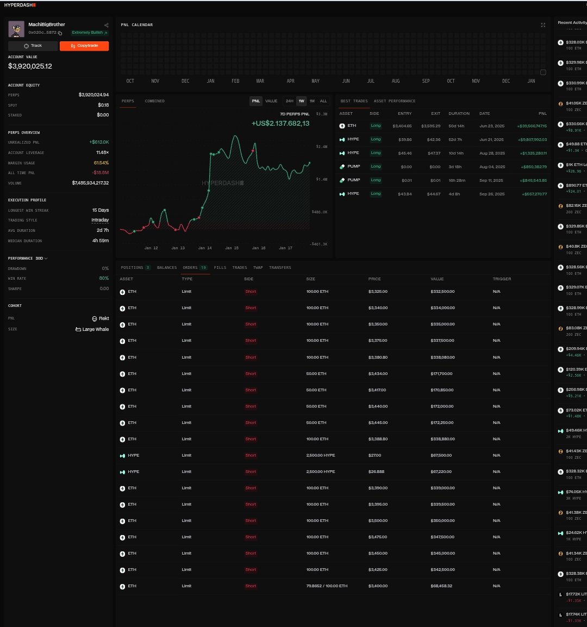Switch to the Combined chart tab
The height and width of the screenshot is (627, 587).
(154, 101)
